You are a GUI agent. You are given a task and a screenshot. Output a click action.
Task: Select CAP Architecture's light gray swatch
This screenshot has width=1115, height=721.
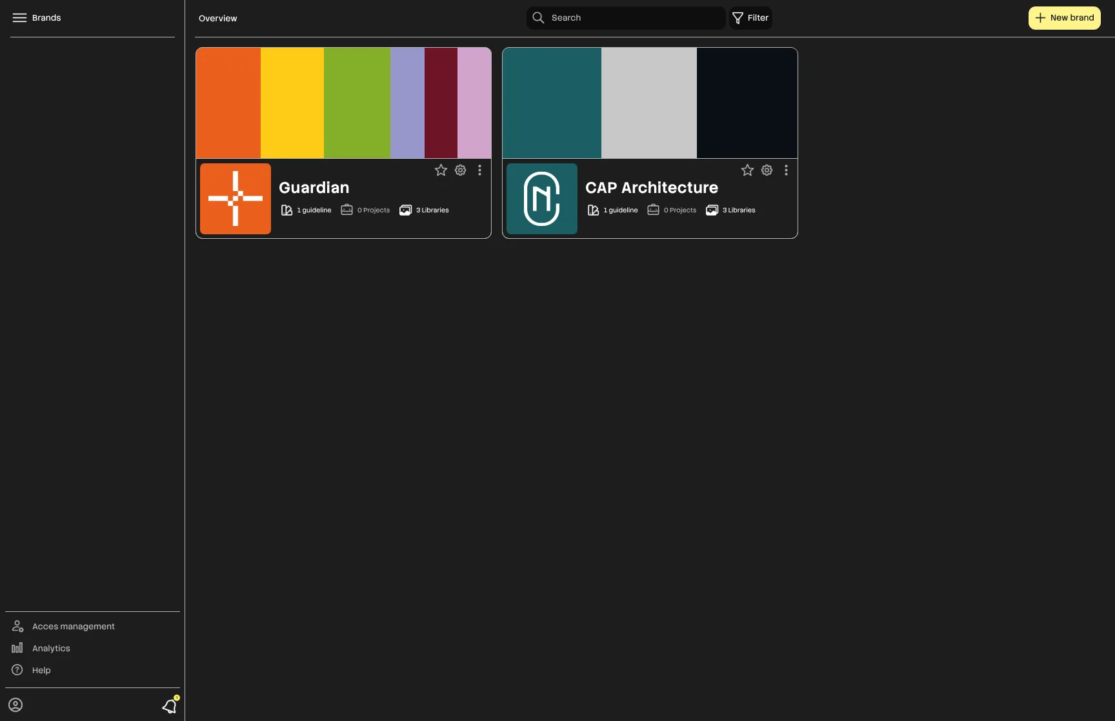click(649, 103)
